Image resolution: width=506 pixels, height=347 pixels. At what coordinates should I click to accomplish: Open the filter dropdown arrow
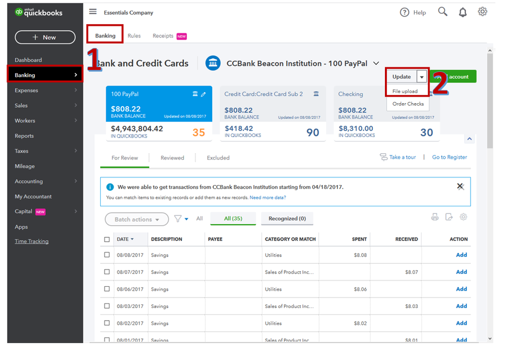point(186,219)
